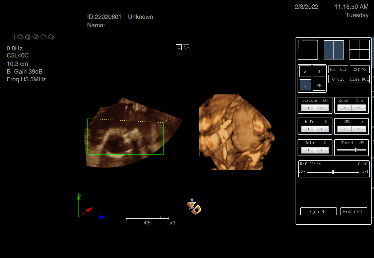Activate plane A view button
The width and height of the screenshot is (374, 258).
tap(305, 72)
